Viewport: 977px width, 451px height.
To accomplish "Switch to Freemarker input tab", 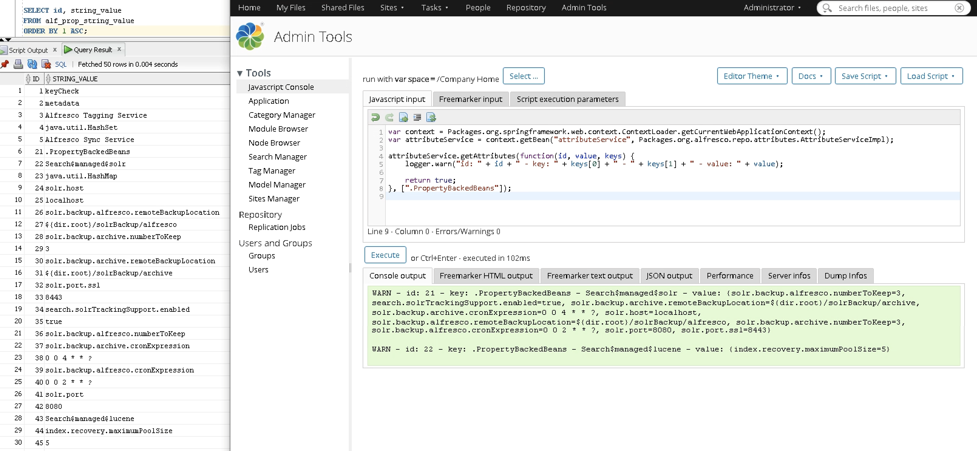I will [470, 99].
